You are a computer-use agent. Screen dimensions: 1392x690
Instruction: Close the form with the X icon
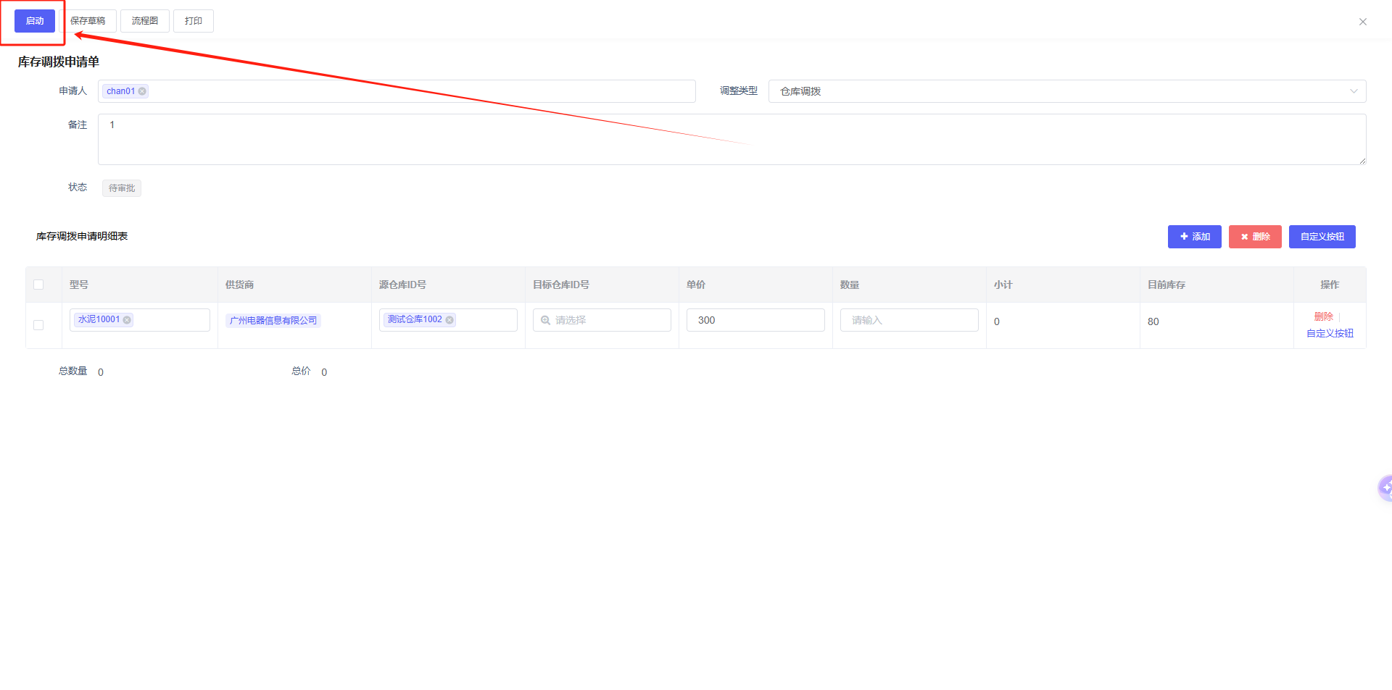pos(1362,22)
